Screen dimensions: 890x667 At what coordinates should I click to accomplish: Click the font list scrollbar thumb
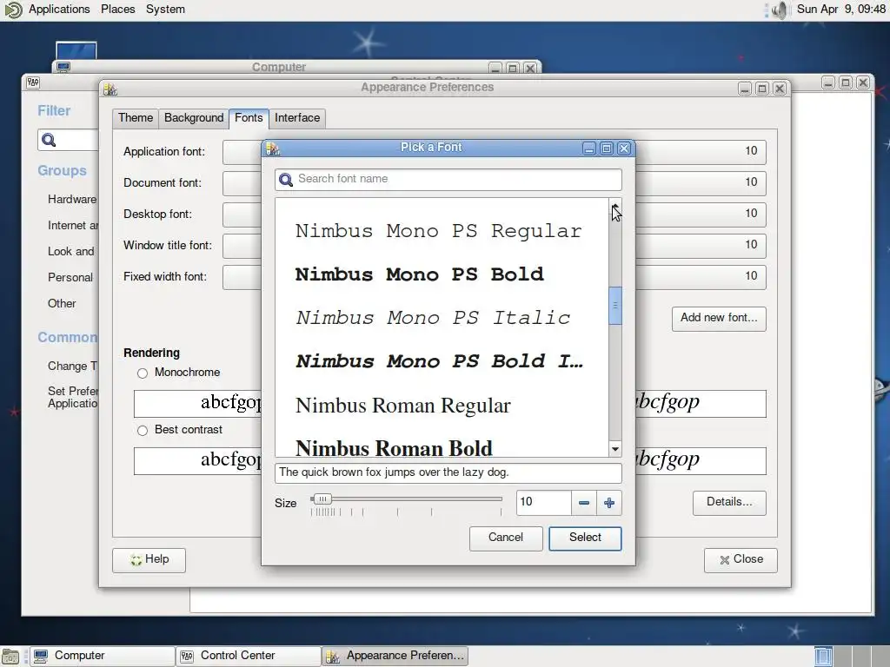tap(615, 306)
